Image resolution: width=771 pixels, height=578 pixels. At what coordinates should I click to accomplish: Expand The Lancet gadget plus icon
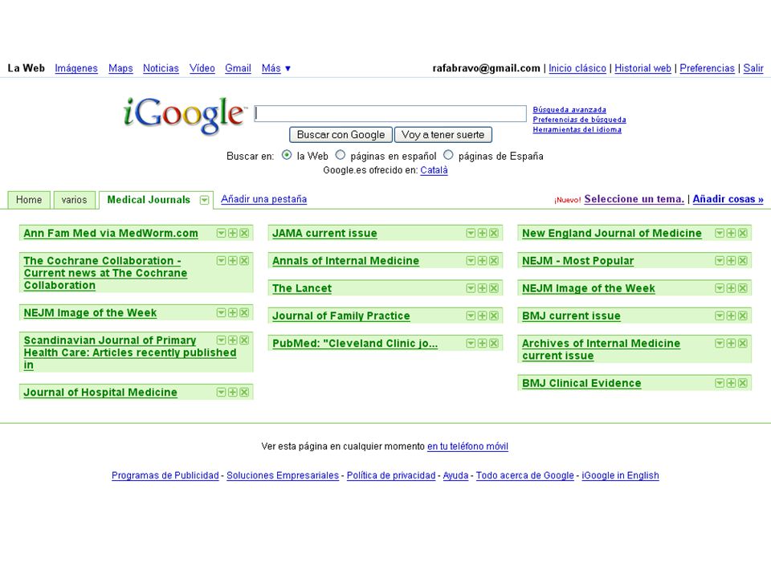point(482,288)
